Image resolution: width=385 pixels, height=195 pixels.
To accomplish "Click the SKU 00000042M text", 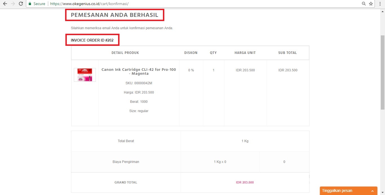I will pos(139,83).
